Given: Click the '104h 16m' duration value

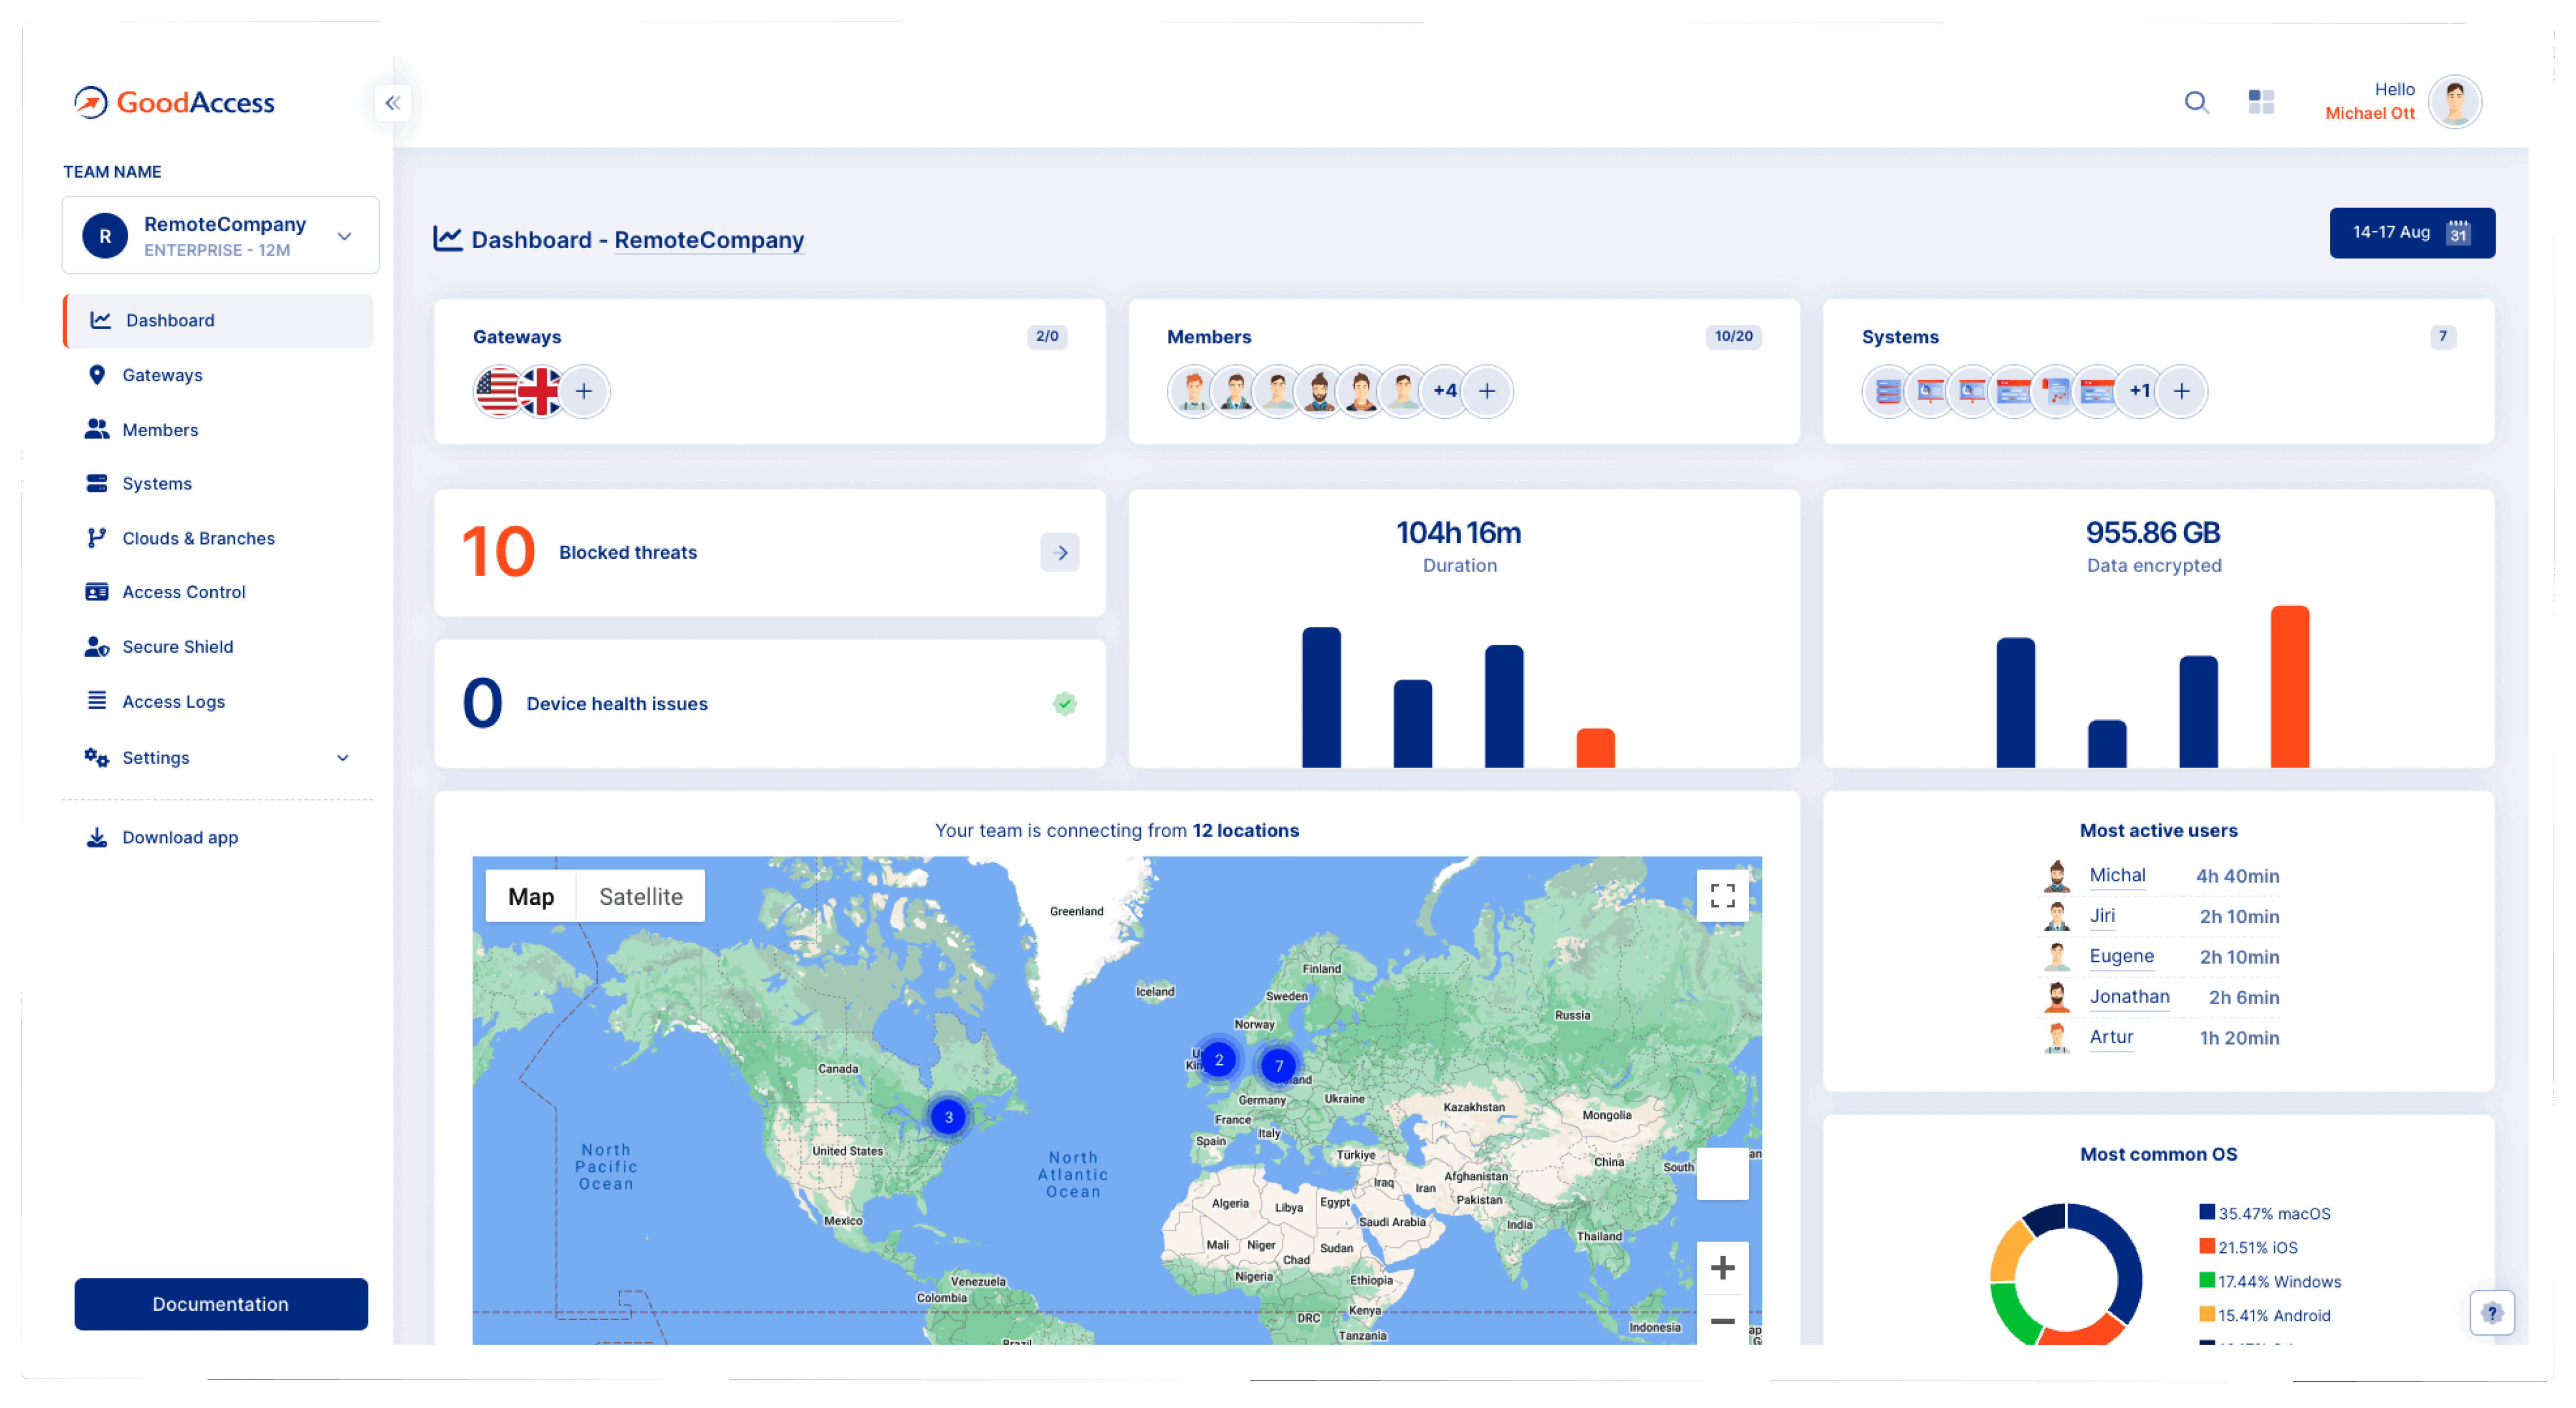Looking at the screenshot, I should coord(1459,533).
